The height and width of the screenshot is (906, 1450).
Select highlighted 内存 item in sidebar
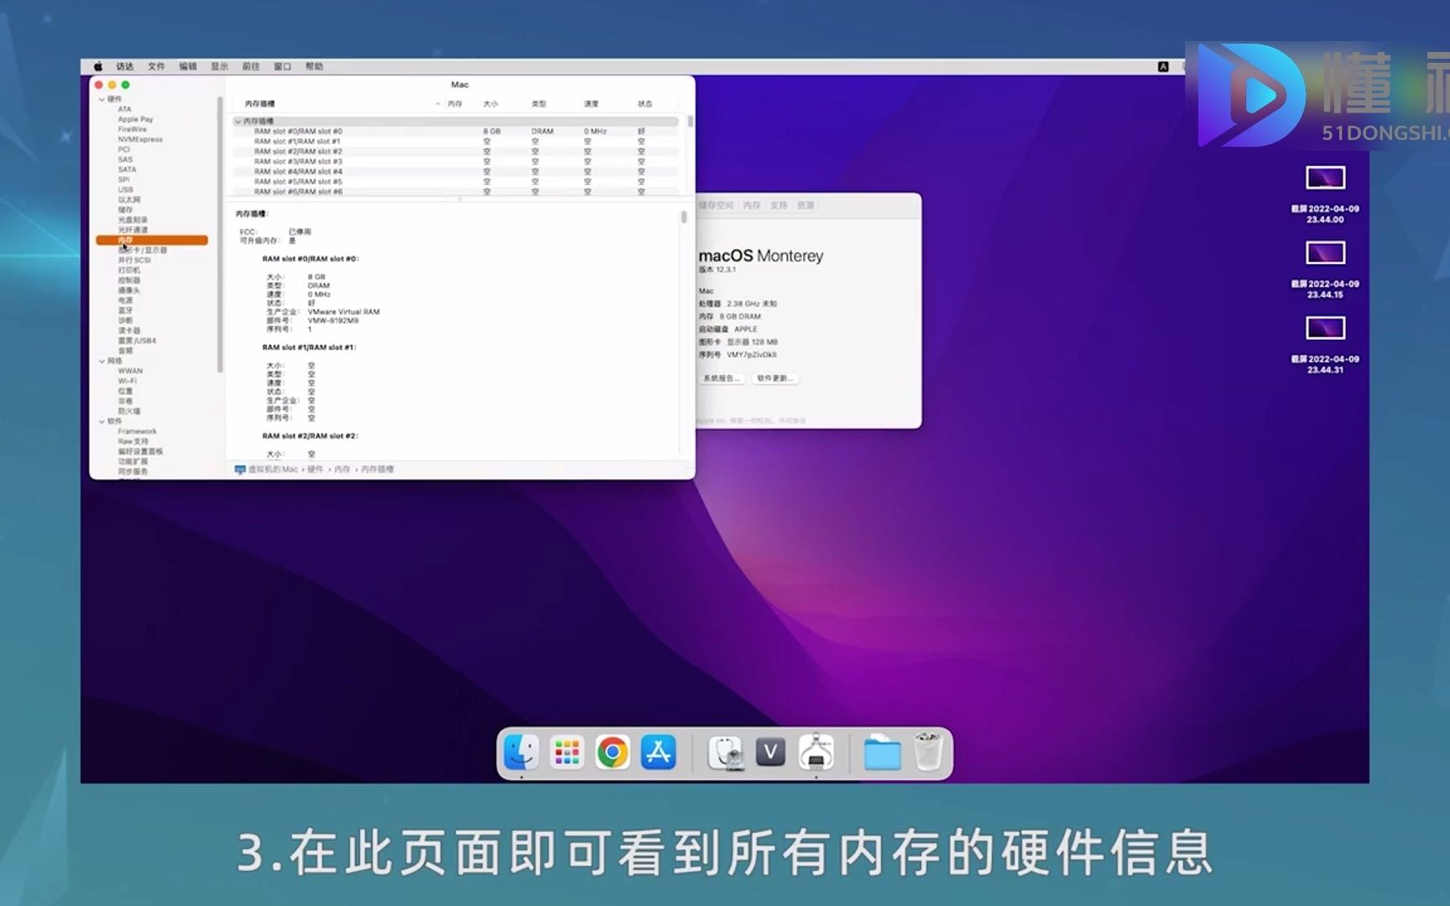[x=152, y=240]
